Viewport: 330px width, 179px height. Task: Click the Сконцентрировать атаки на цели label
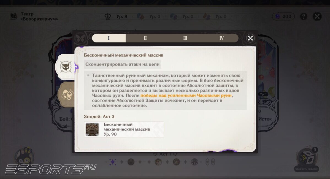coord(122,64)
